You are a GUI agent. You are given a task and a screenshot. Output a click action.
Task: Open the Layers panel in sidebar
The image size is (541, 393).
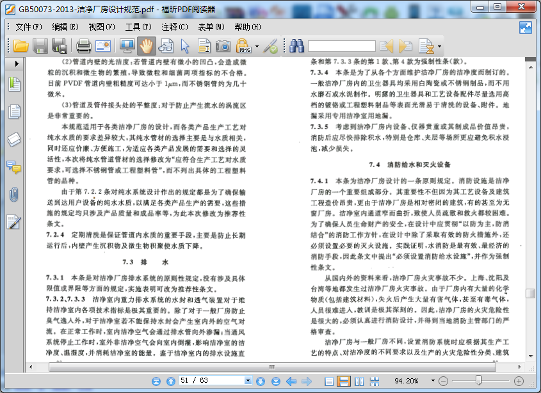[13, 140]
